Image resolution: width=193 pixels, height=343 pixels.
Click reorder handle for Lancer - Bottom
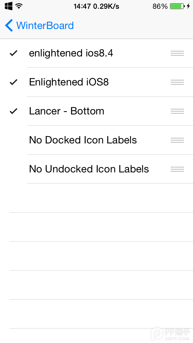click(x=177, y=111)
